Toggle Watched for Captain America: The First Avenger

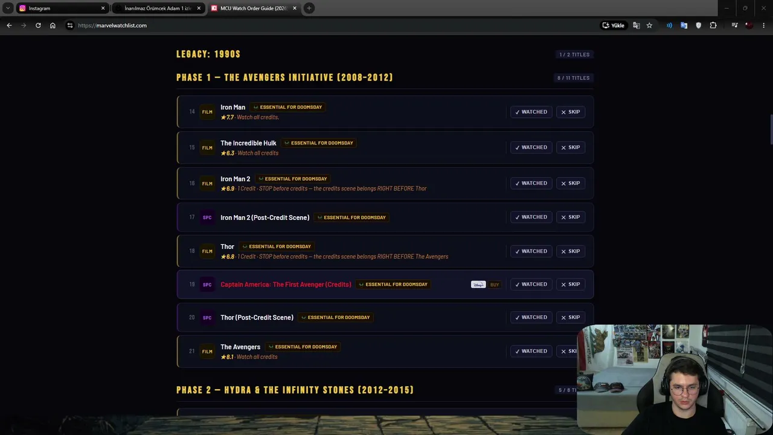tap(531, 284)
